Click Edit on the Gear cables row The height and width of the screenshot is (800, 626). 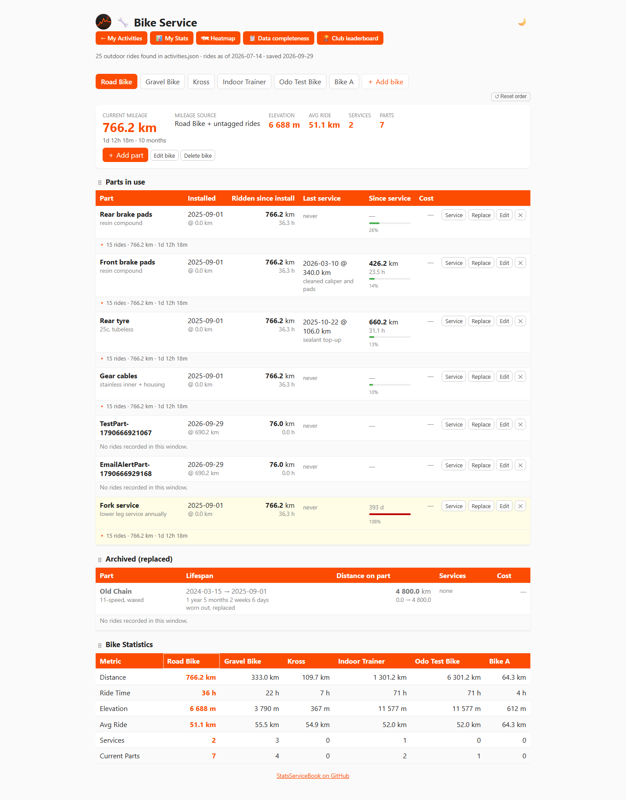(504, 377)
